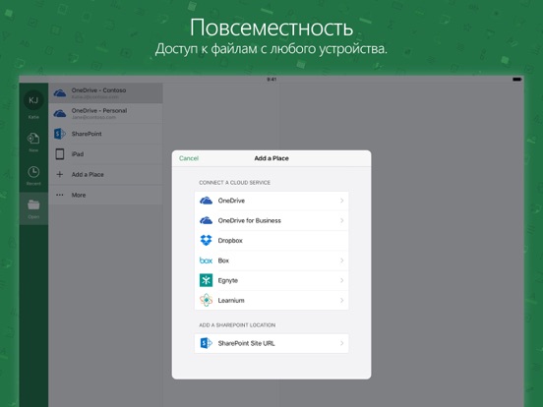Select OneDrive - Contoso place

point(105,92)
